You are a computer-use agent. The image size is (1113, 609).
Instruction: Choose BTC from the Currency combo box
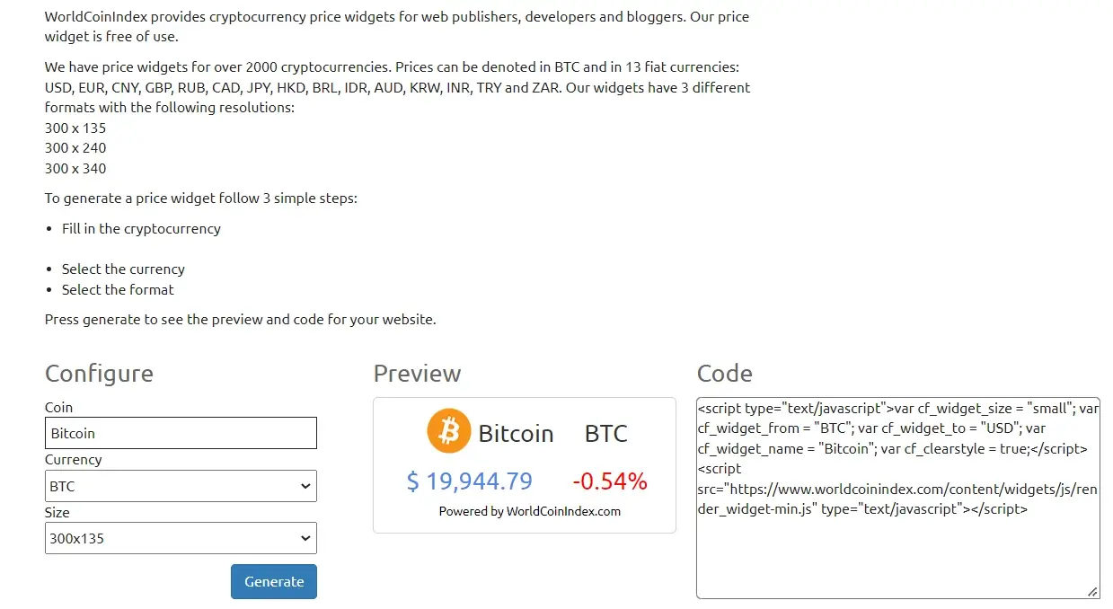pos(180,485)
